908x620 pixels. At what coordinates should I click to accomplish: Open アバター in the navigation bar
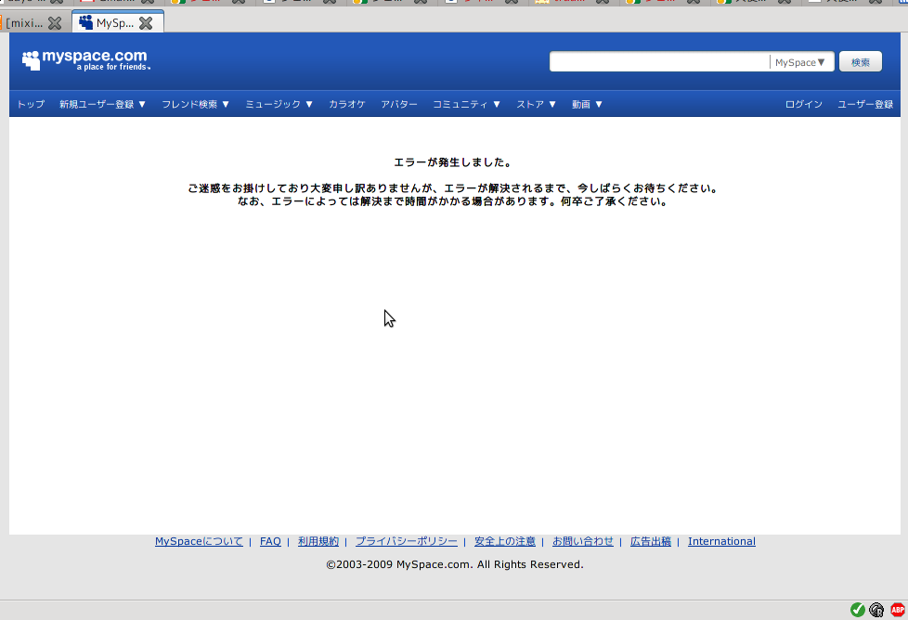point(399,104)
